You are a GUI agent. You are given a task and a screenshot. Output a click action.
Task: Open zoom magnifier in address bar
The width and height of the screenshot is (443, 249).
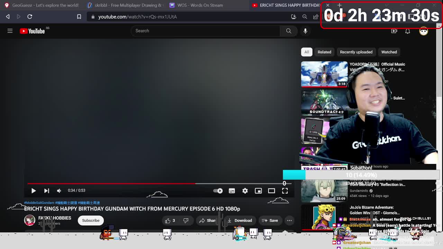(305, 17)
